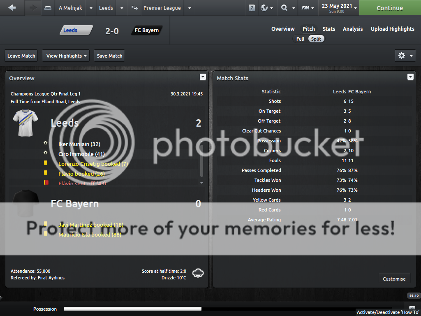Expand the View Highlights dropdown
Image resolution: width=421 pixels, height=316 pixels.
(x=66, y=56)
